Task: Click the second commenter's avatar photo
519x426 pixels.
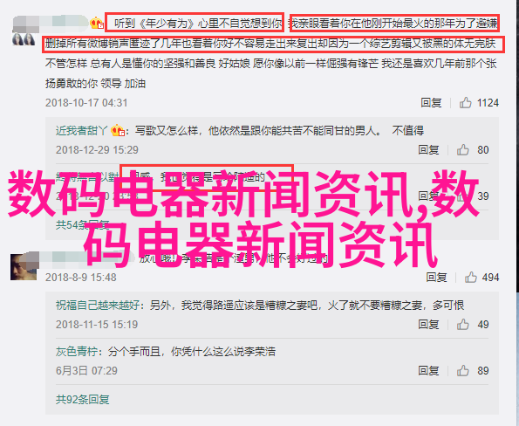Action: click(x=24, y=267)
